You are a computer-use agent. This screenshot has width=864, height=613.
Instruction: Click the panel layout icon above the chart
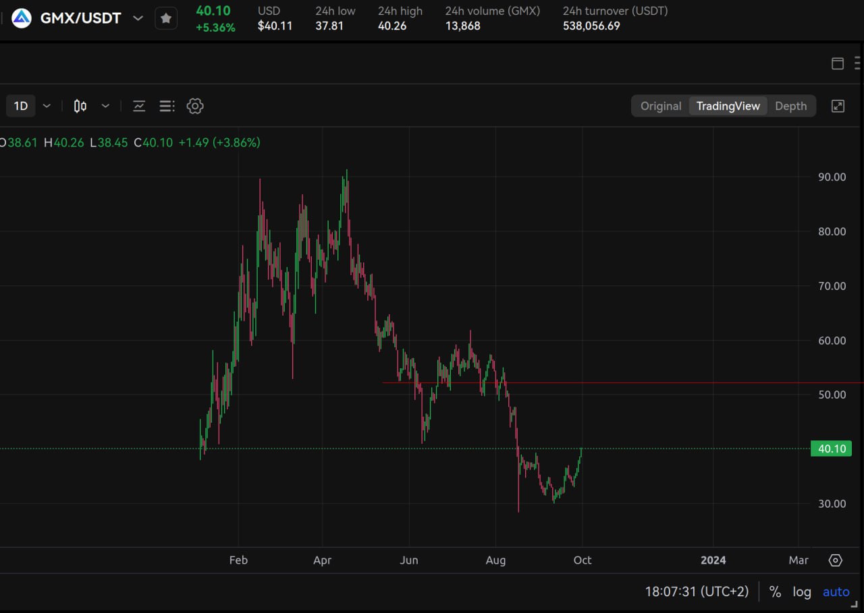838,63
